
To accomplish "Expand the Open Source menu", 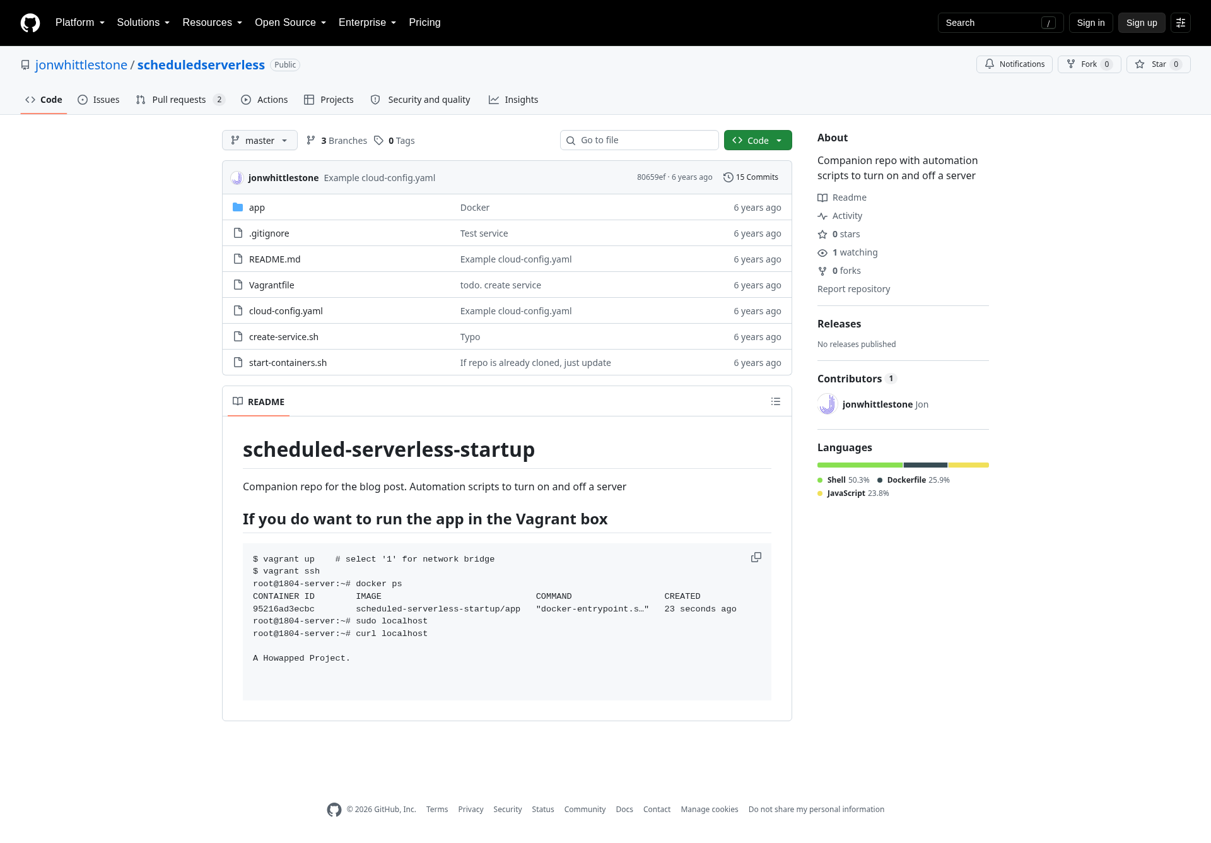I will (290, 23).
